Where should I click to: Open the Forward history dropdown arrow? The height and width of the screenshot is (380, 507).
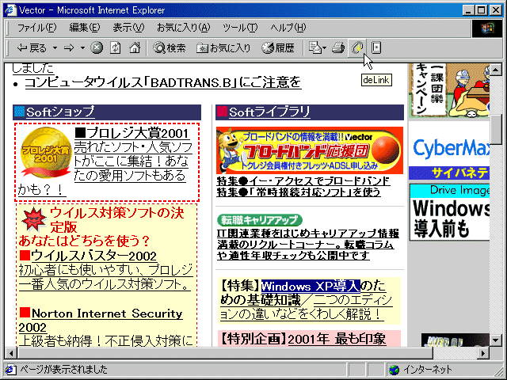point(82,48)
